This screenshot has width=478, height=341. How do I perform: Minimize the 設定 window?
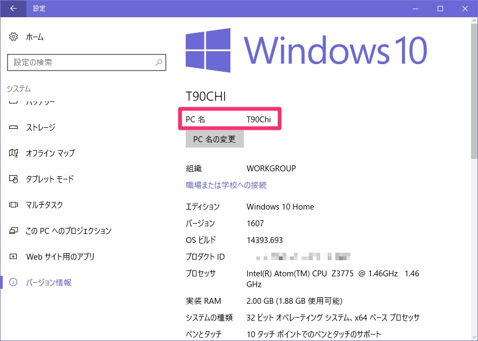(415, 9)
